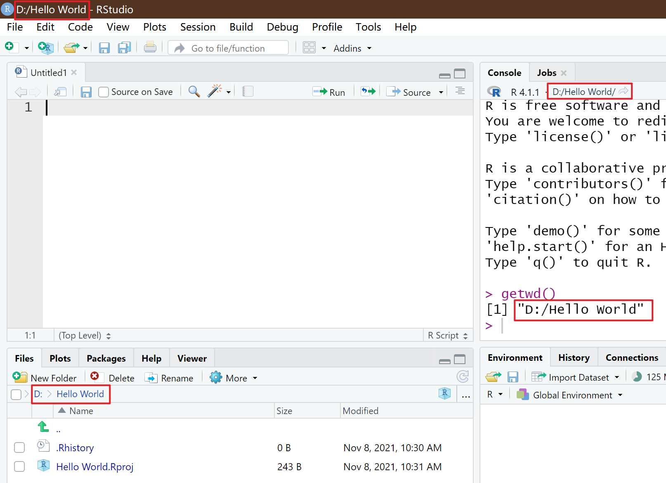
Task: Click the Compile Report notebook icon
Action: coord(248,92)
